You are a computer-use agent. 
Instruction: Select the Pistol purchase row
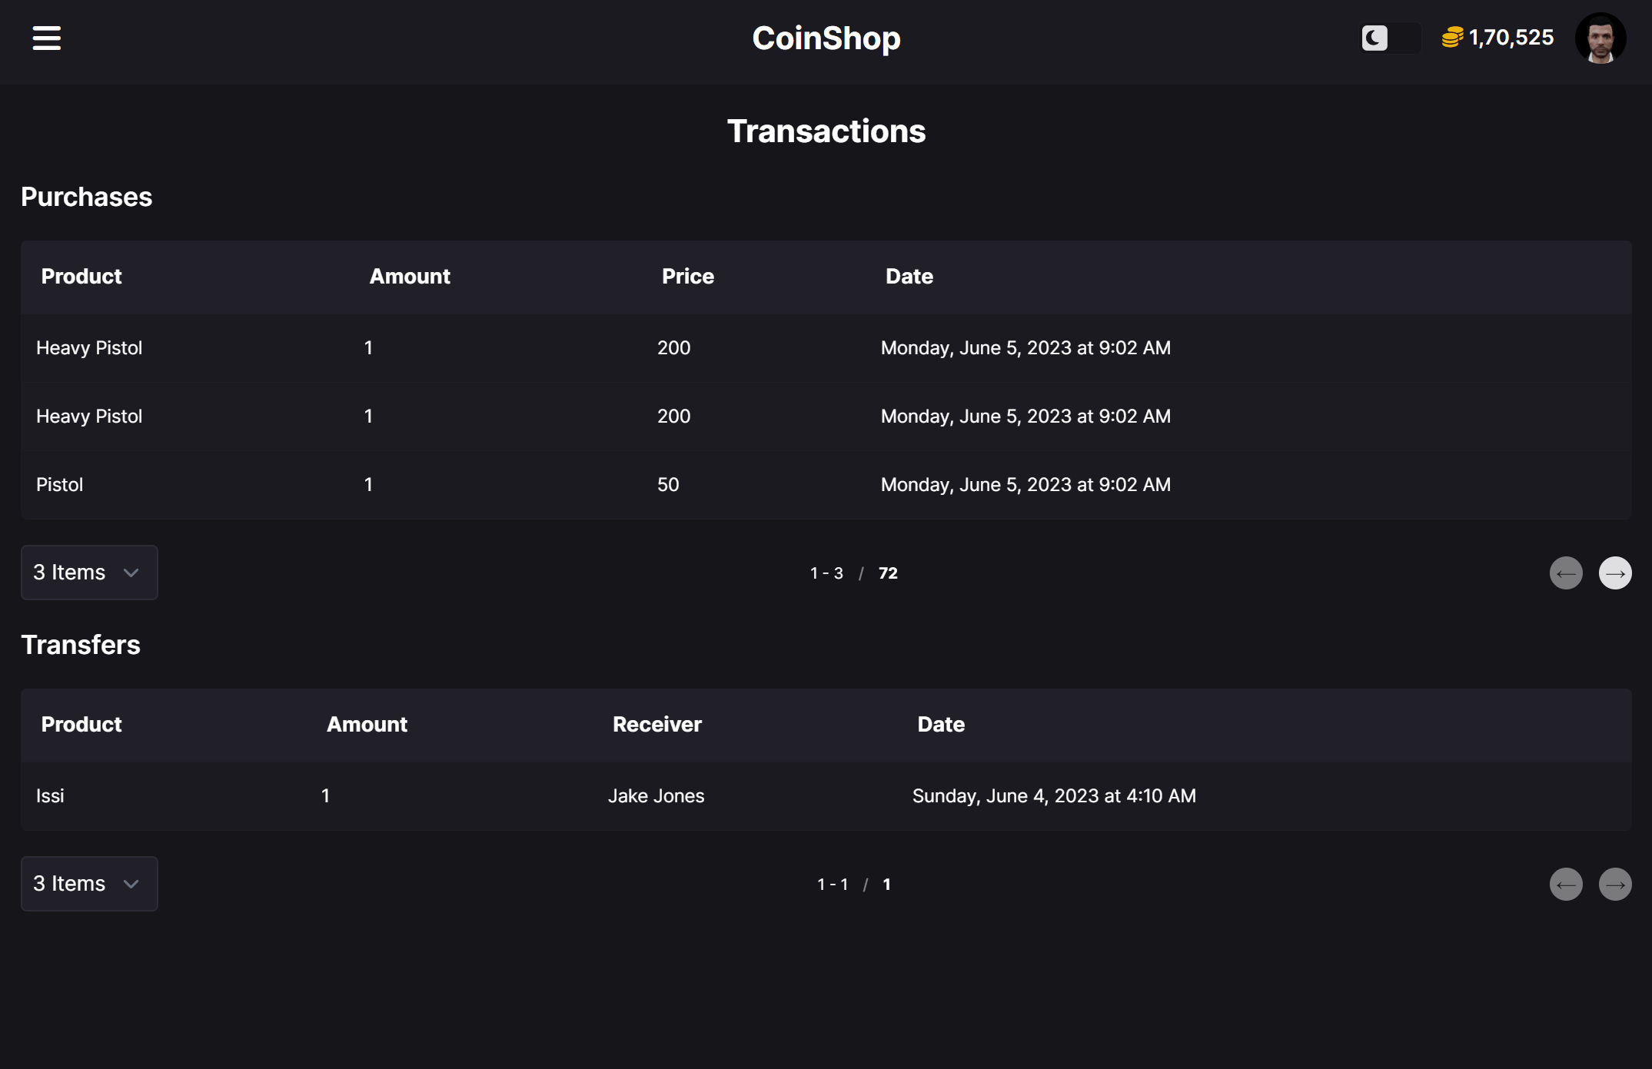point(826,485)
